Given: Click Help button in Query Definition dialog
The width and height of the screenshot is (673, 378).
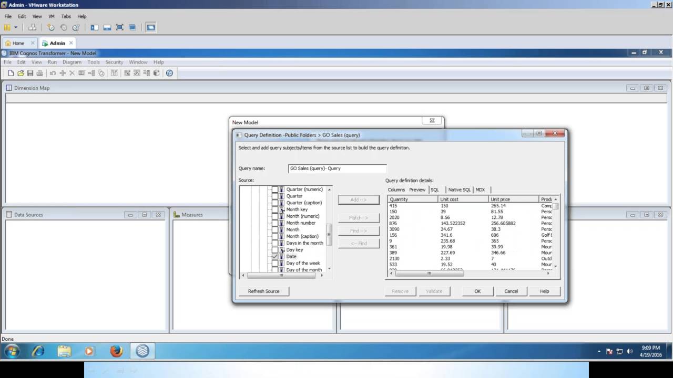Looking at the screenshot, I should click(x=545, y=291).
